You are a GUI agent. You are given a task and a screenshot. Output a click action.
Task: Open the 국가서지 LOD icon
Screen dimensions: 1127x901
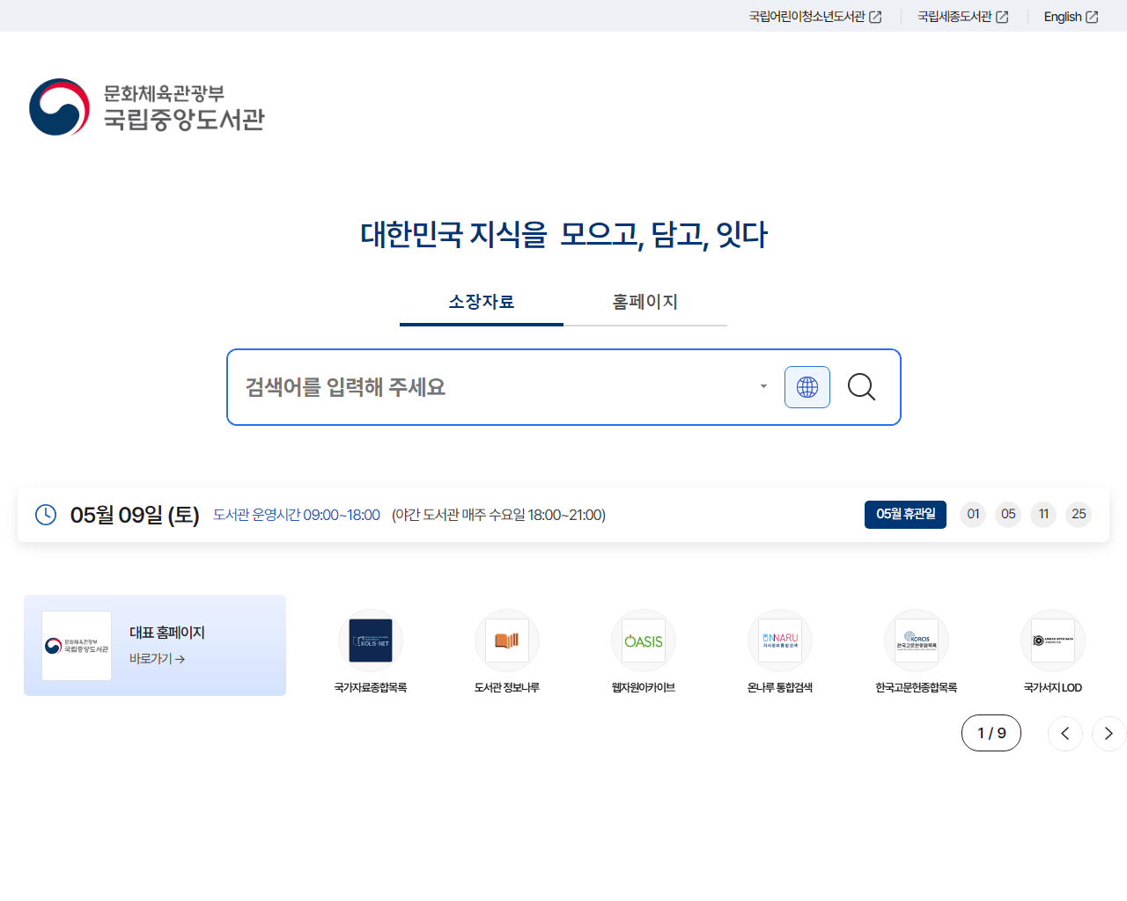point(1053,641)
